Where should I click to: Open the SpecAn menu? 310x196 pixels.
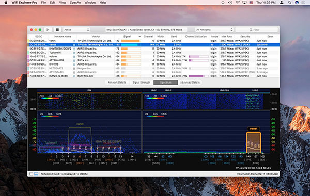click(x=75, y=3)
